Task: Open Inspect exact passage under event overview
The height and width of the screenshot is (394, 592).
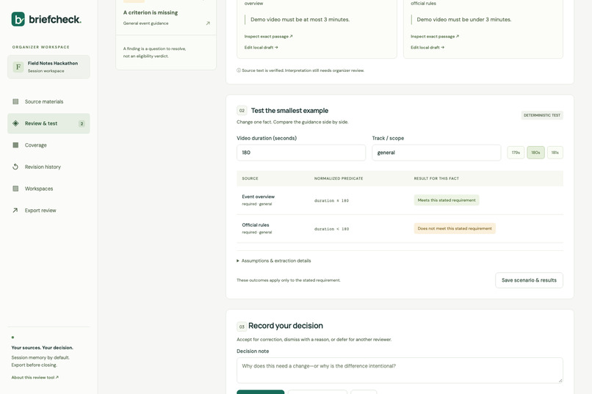Action: (268, 37)
